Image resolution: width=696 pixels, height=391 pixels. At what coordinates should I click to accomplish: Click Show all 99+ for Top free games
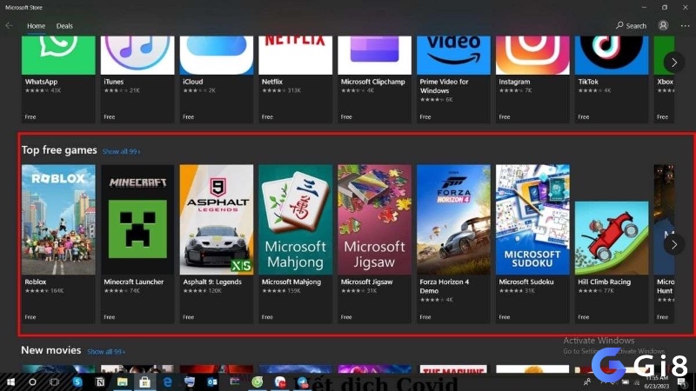[x=121, y=151]
